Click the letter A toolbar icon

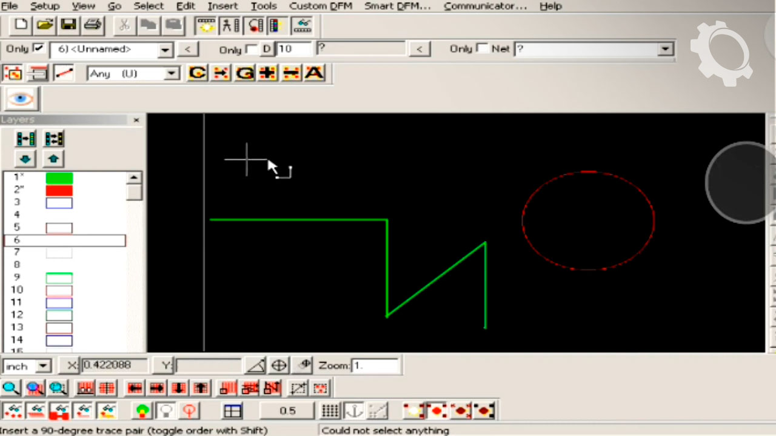coord(313,73)
